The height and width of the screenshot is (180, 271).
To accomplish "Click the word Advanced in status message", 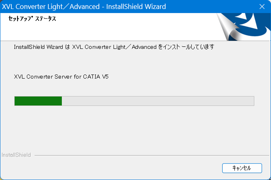I will (x=144, y=47).
